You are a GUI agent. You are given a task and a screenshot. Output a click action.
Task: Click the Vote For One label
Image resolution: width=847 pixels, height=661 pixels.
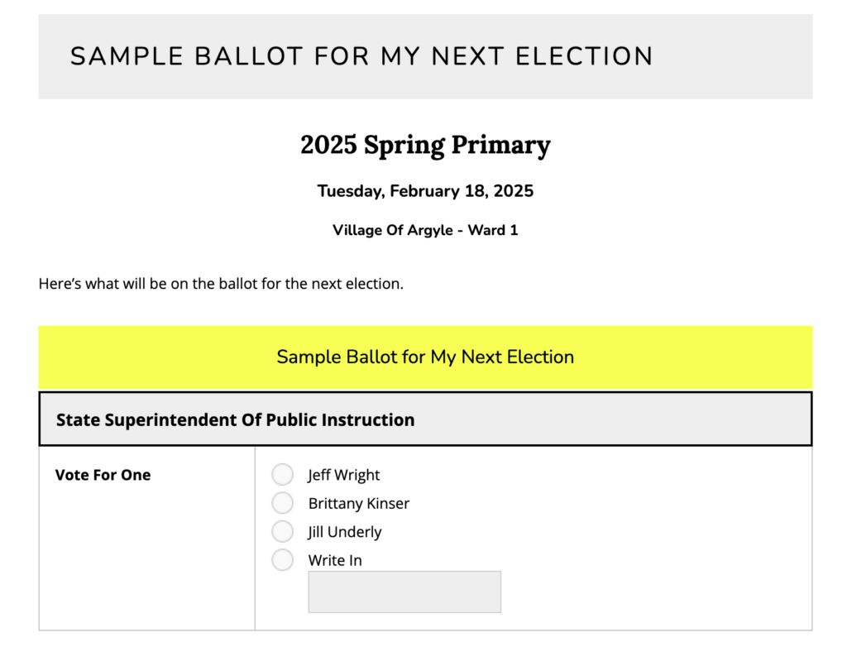pos(103,475)
